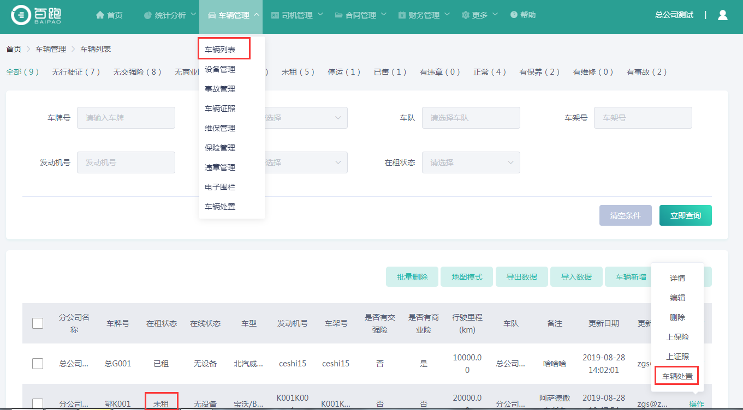This screenshot has height=410, width=743.
Task: Click the gear icon beside 更多
Action: point(465,15)
